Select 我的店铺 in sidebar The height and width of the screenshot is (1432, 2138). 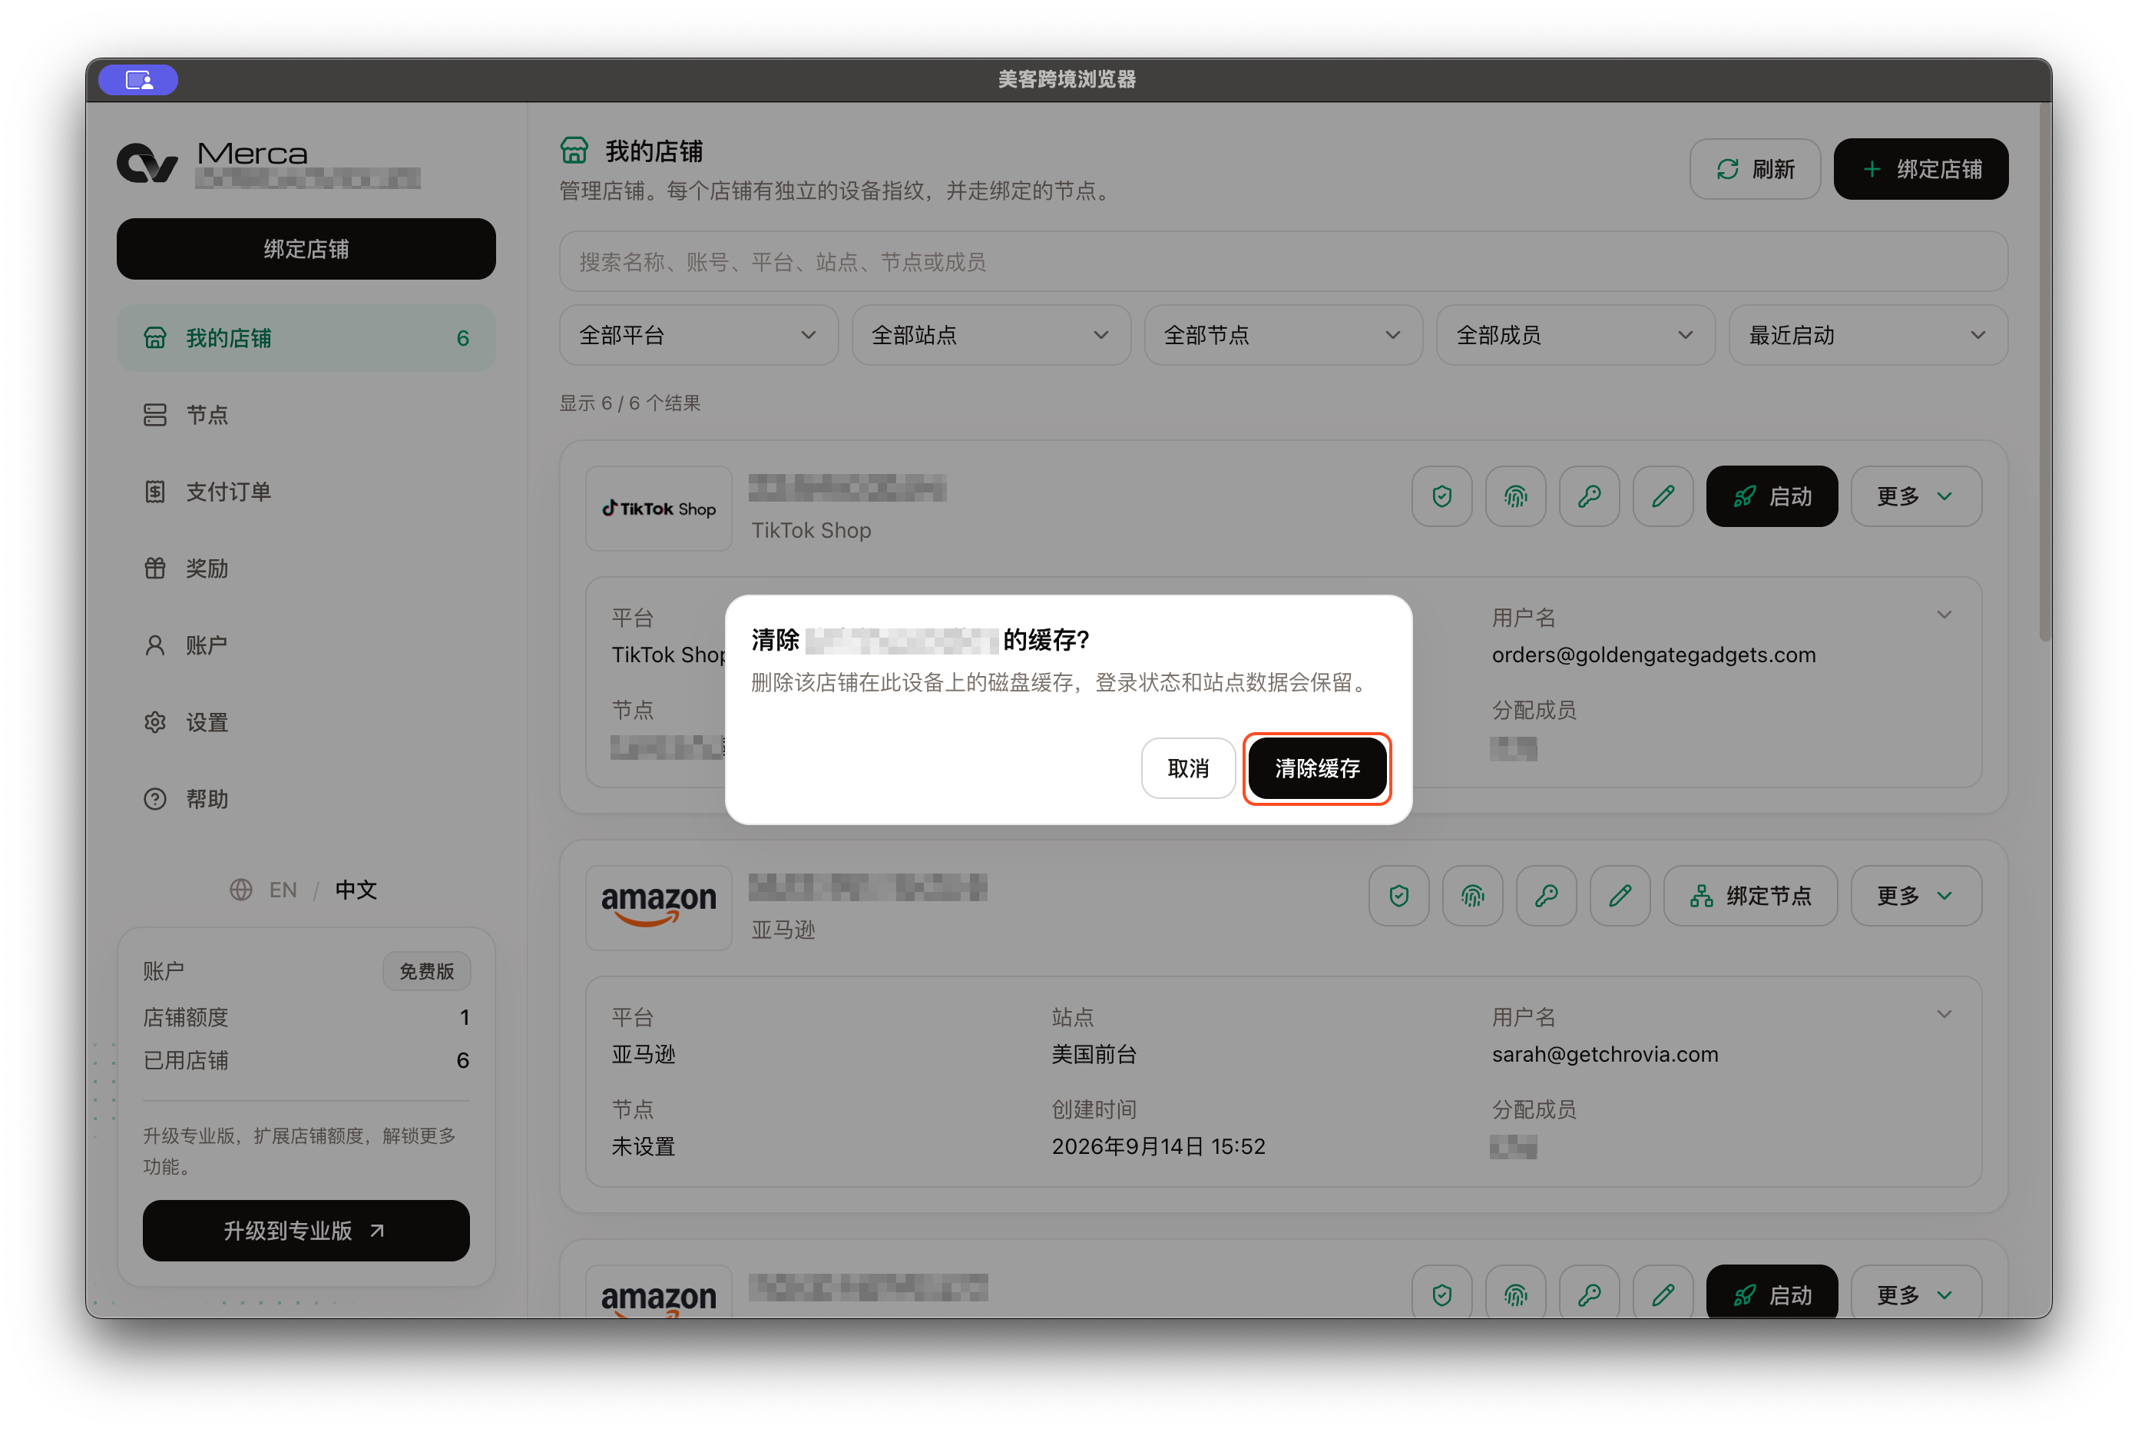pyautogui.click(x=306, y=338)
